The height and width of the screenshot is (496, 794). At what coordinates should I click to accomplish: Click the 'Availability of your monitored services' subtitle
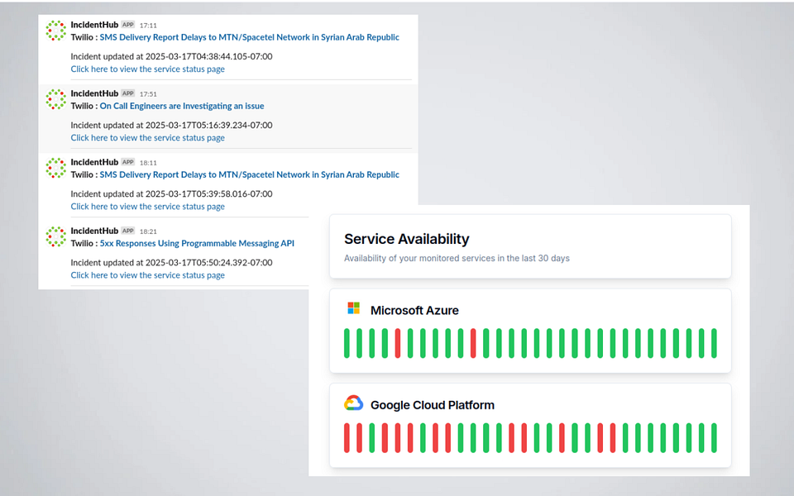[x=457, y=258]
